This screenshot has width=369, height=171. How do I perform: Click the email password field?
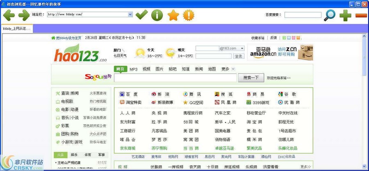(214, 56)
